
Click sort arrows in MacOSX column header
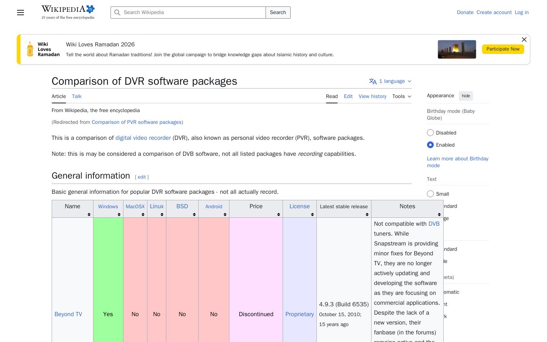pos(143,215)
